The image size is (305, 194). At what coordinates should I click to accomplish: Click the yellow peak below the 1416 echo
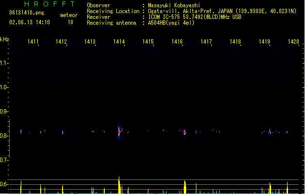pos(185,187)
